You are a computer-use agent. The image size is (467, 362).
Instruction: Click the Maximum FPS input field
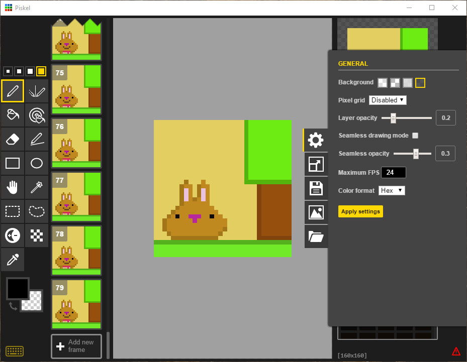pyautogui.click(x=394, y=173)
